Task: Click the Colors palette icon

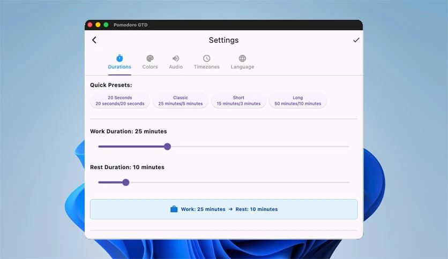Action: pos(150,58)
